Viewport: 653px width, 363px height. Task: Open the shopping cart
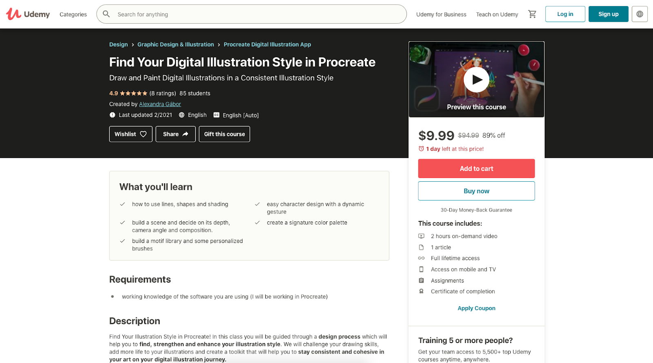[532, 14]
